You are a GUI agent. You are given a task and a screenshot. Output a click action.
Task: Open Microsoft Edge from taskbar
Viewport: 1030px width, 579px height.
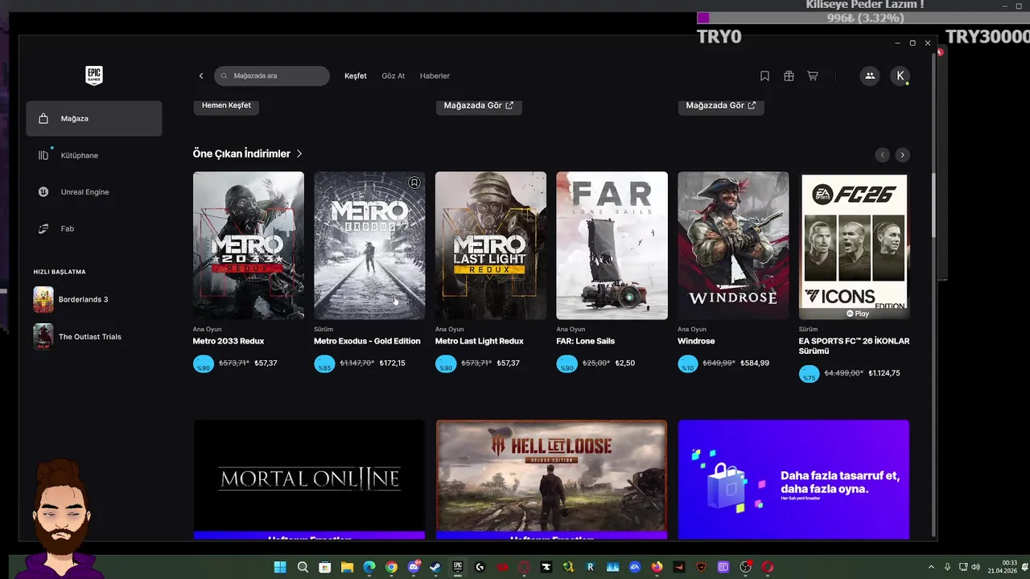[369, 567]
